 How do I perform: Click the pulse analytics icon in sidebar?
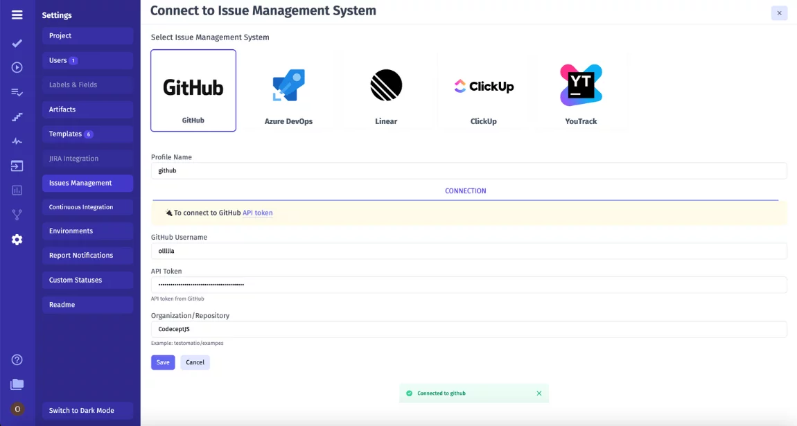(x=17, y=141)
